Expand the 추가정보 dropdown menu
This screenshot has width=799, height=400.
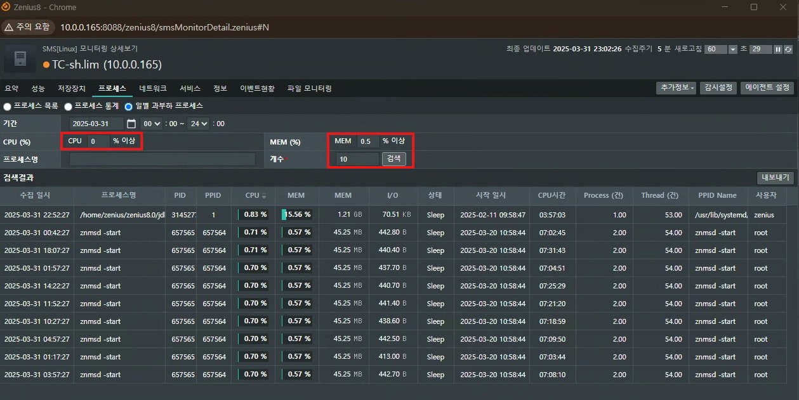tap(676, 87)
